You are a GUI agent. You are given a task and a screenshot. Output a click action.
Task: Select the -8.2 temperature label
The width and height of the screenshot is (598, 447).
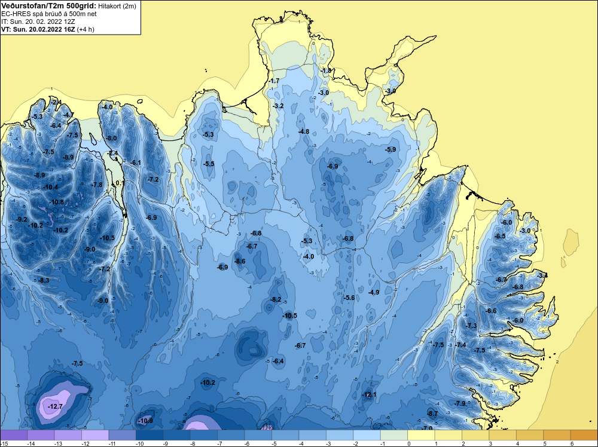276,299
